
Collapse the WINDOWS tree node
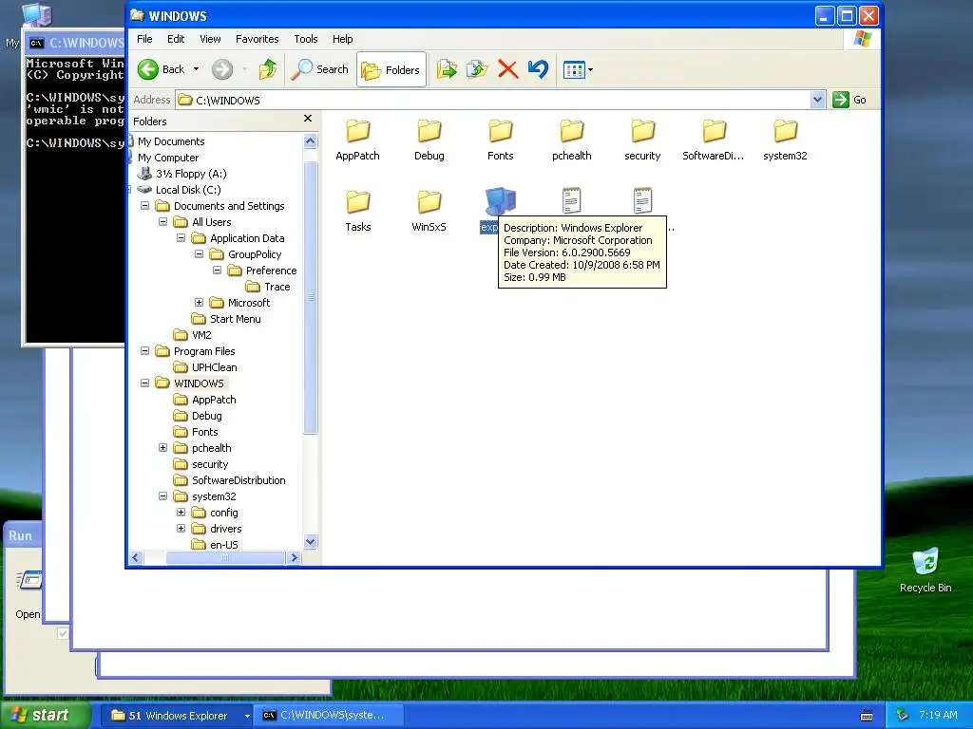(144, 383)
